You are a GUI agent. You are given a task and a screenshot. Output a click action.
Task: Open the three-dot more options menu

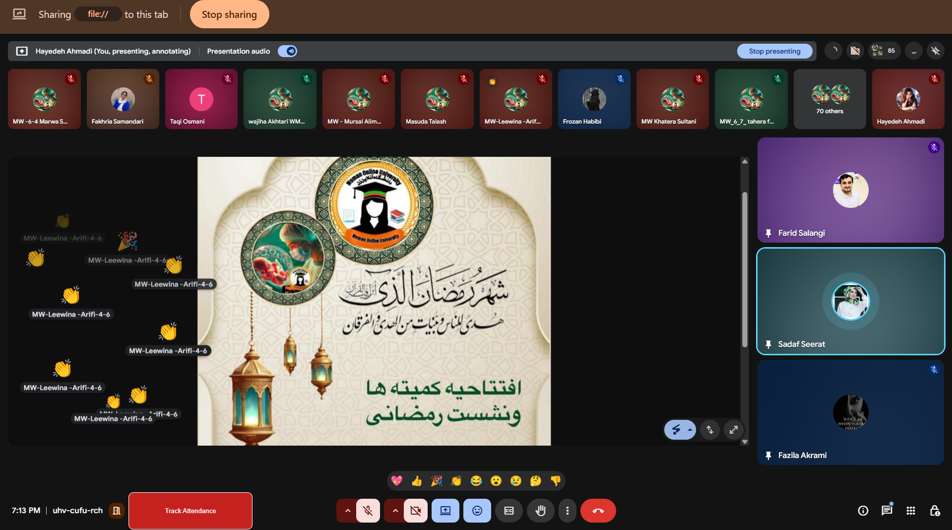click(x=567, y=511)
